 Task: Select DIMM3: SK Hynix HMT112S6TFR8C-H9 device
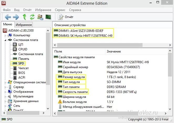point(83,36)
